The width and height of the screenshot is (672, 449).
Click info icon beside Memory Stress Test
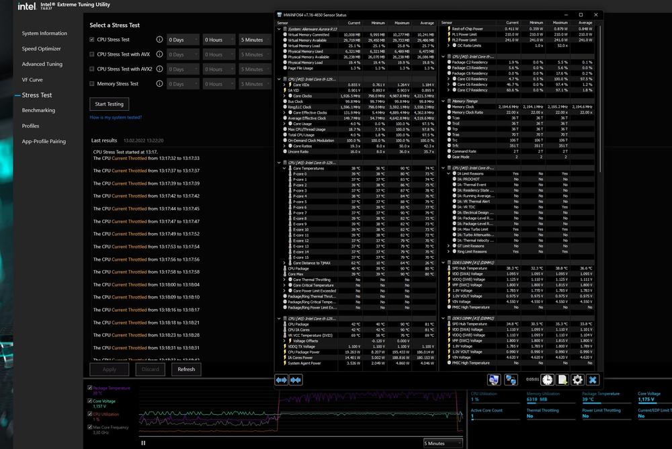[159, 84]
